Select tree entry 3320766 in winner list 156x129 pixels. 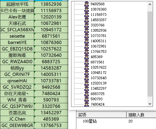tap(97, 25)
